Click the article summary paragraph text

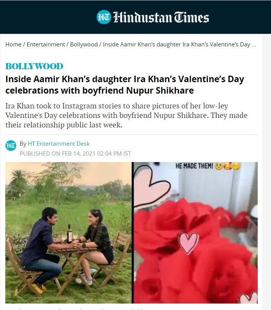pos(126,115)
